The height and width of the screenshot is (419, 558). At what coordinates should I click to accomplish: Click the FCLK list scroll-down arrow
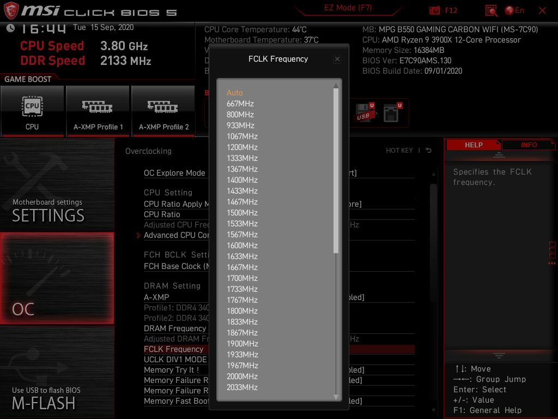[x=336, y=397]
